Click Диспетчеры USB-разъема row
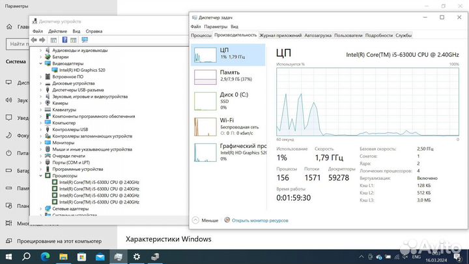The height and width of the screenshot is (264, 469). coord(78,90)
